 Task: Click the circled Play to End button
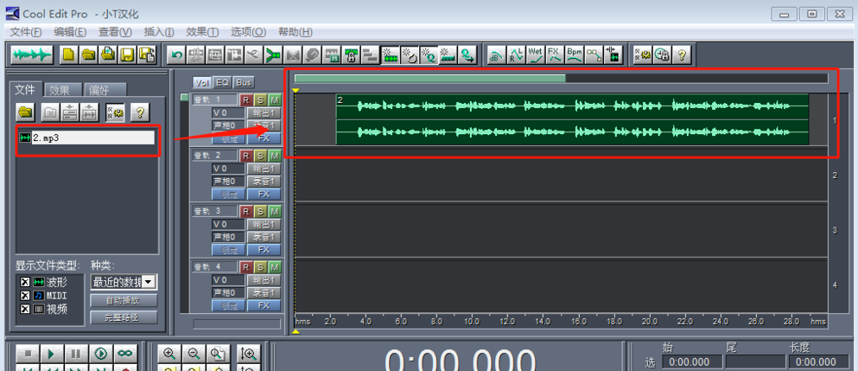(x=101, y=354)
